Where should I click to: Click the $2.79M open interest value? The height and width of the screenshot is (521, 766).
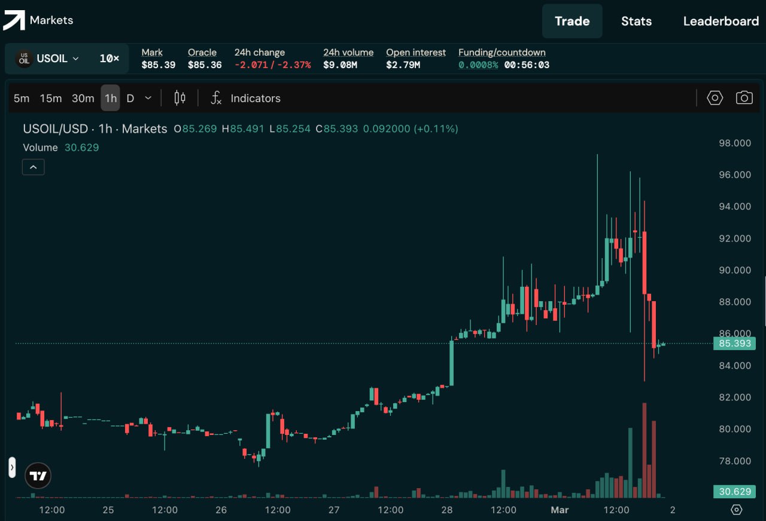403,65
